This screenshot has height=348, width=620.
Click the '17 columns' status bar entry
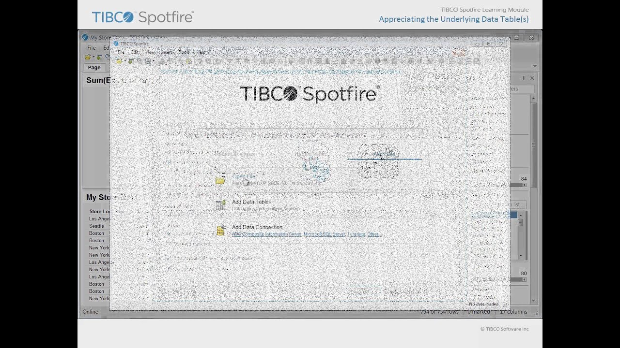[513, 312]
